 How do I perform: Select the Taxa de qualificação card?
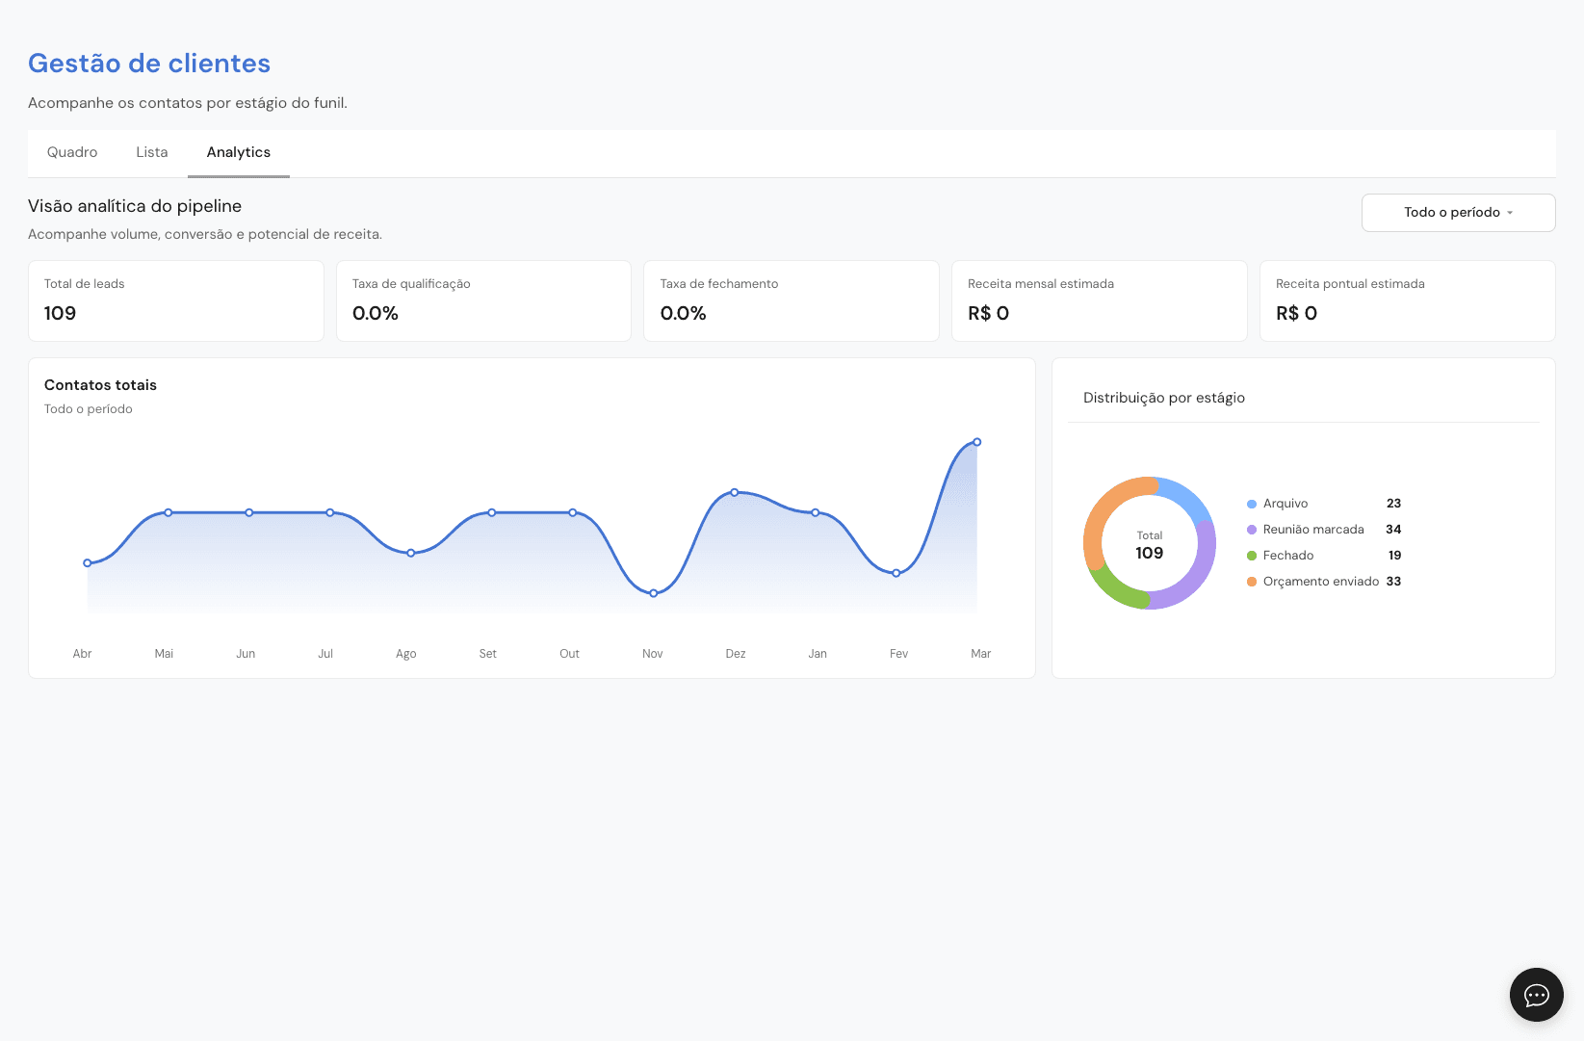(483, 300)
